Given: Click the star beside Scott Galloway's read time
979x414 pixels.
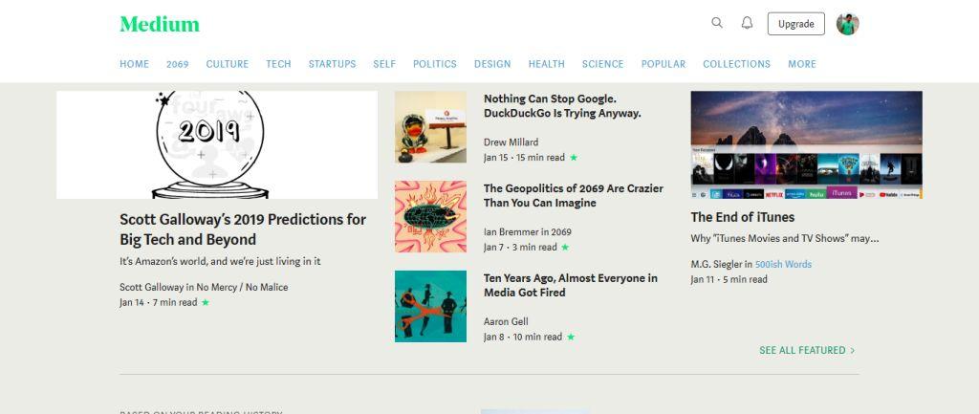Looking at the screenshot, I should click(206, 303).
